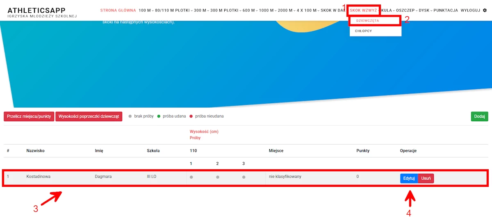Open the Punktacja page
The image size is (492, 218).
coord(446,10)
